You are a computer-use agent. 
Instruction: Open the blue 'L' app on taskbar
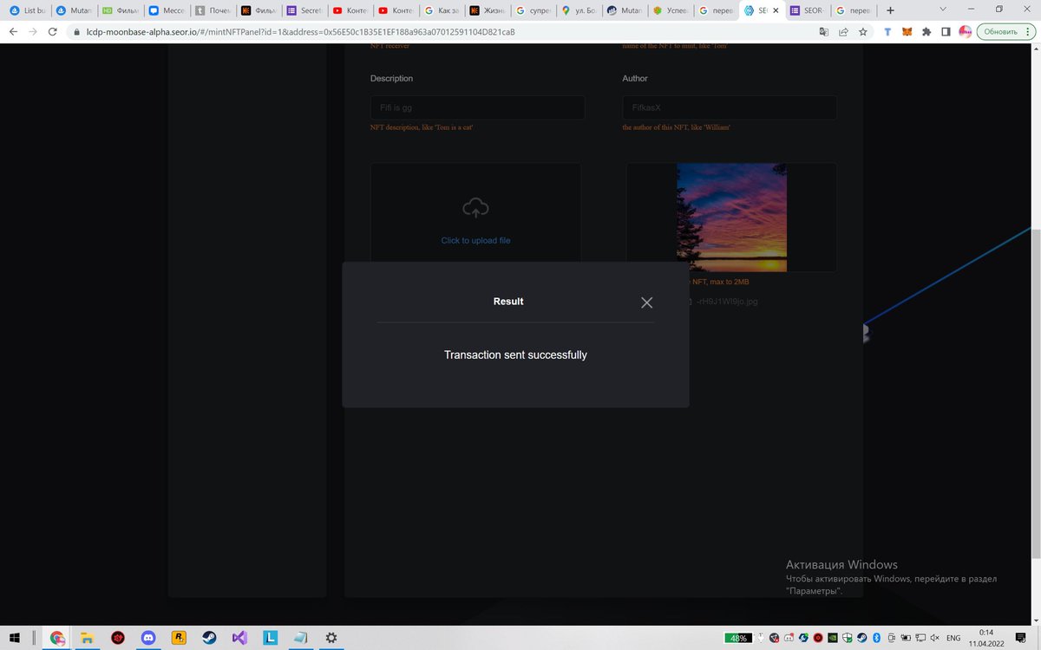pos(271,638)
